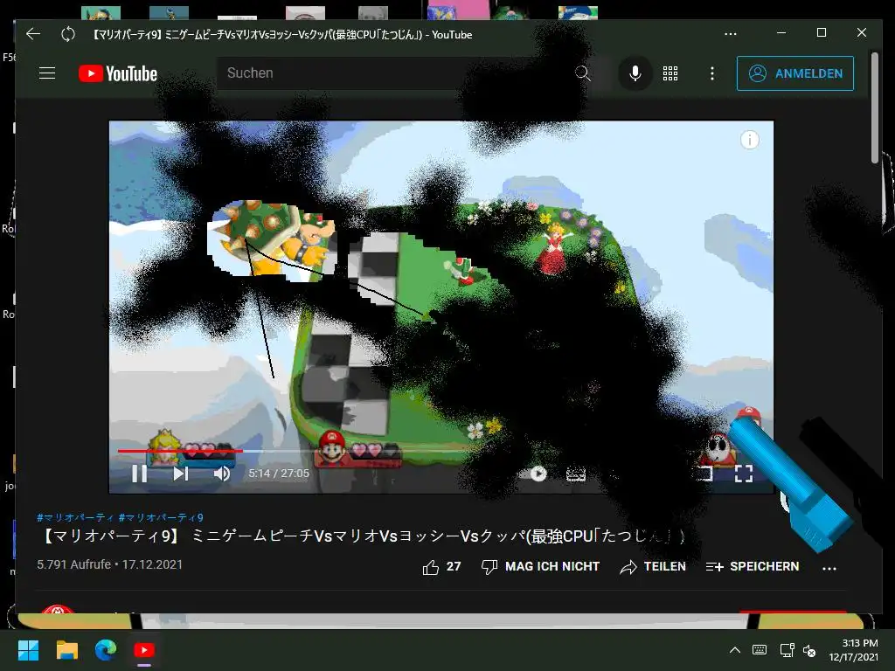Reload the page using the refresh icon
895x671 pixels.
tap(68, 34)
